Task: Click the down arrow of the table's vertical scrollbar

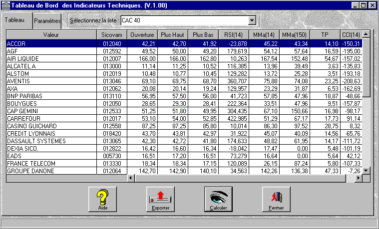Action: point(366,171)
